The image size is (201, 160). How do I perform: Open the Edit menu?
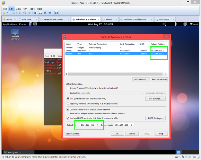point(11,9)
